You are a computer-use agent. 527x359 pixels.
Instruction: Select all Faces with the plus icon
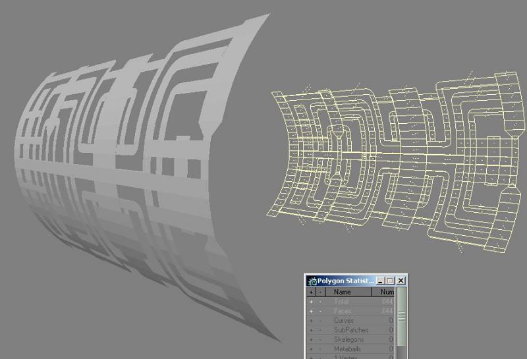[311, 311]
